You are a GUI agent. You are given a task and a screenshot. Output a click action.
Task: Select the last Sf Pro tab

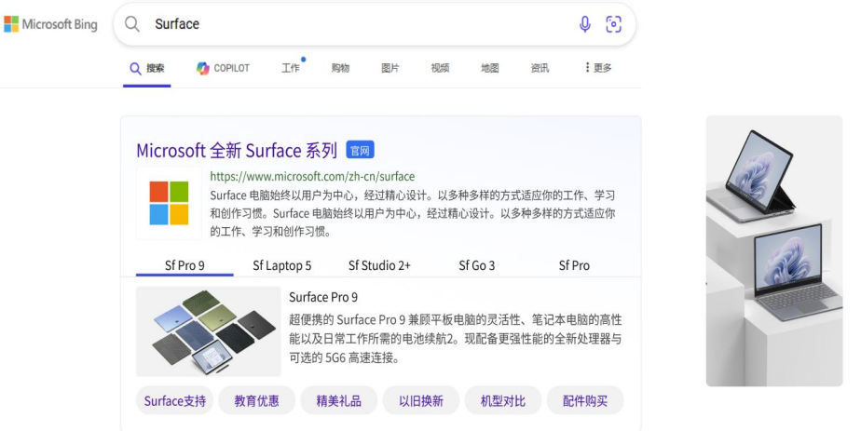[x=574, y=265]
